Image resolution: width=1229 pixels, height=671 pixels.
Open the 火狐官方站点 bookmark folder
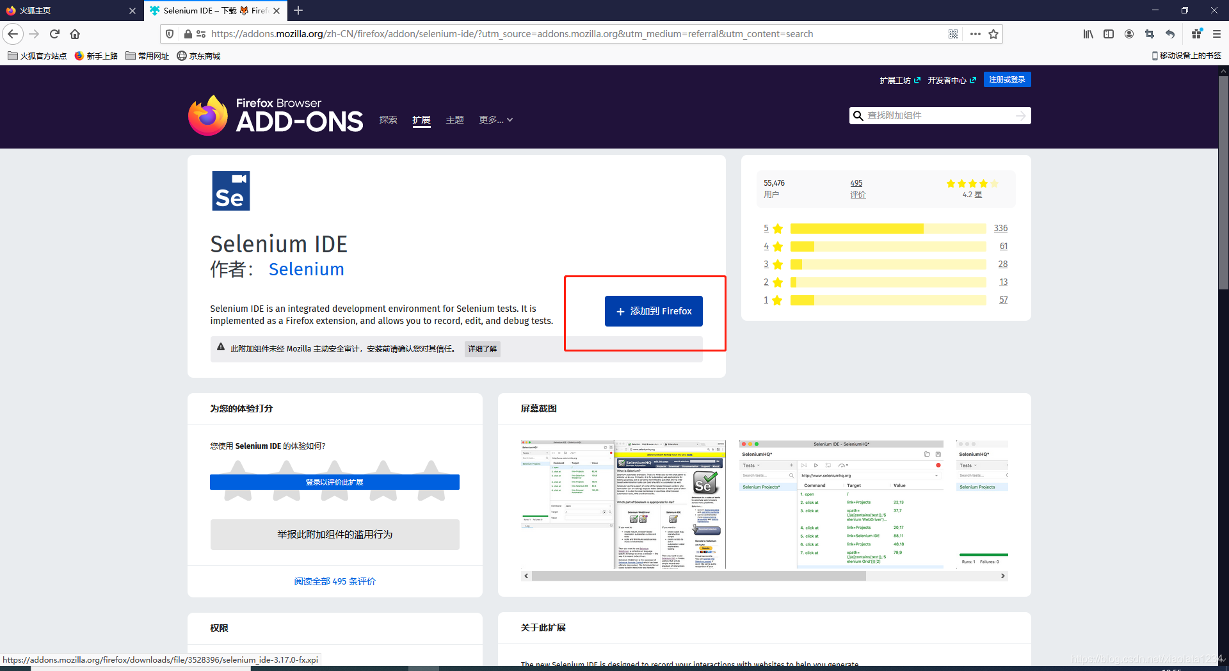coord(37,56)
